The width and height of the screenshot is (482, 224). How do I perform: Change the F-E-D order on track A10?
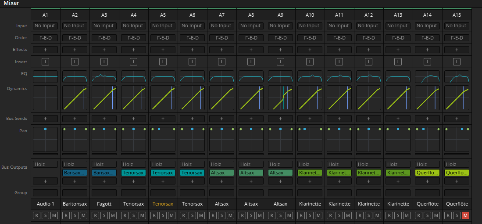tap(310, 38)
